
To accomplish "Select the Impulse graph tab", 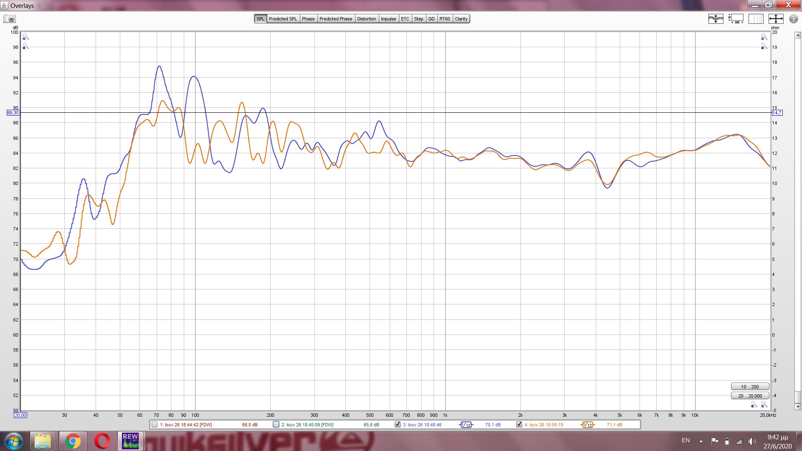I will pos(388,19).
